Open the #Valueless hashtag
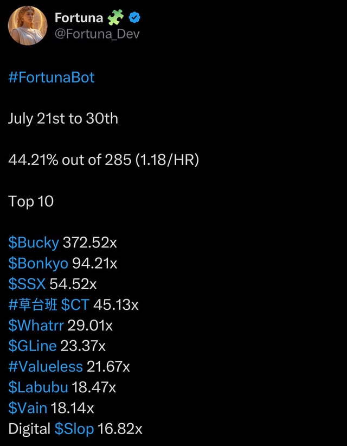This screenshot has width=347, height=446. [46, 366]
